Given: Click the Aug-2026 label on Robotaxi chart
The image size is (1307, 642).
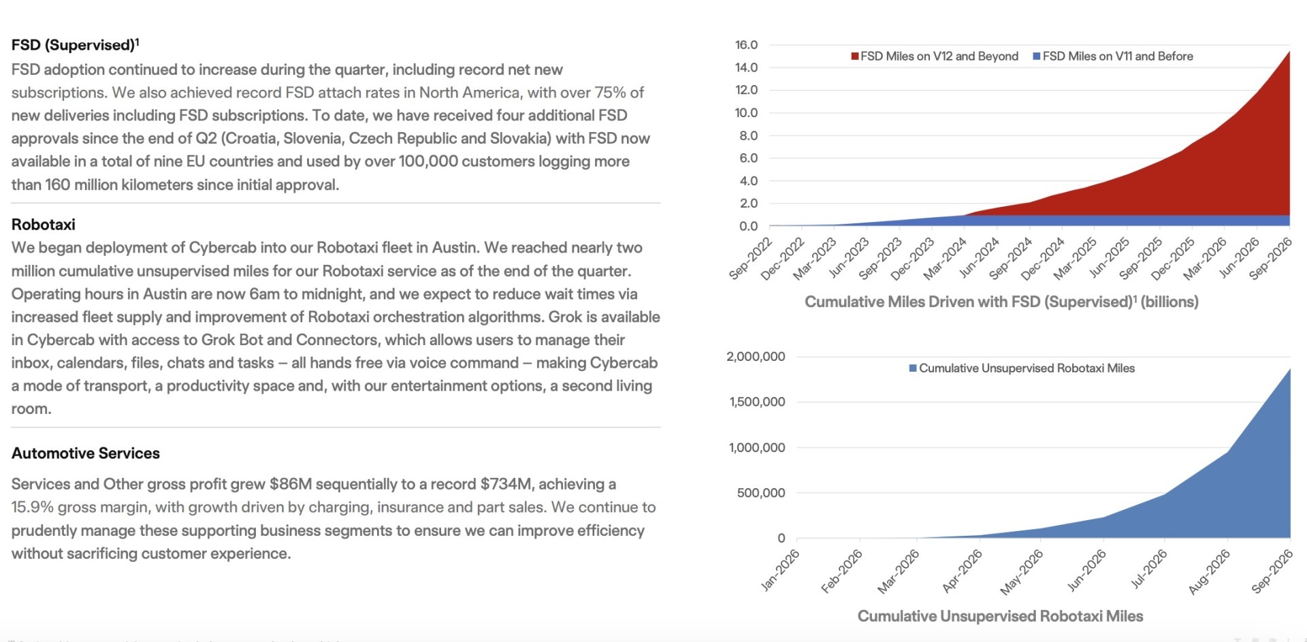Looking at the screenshot, I should (x=1210, y=572).
